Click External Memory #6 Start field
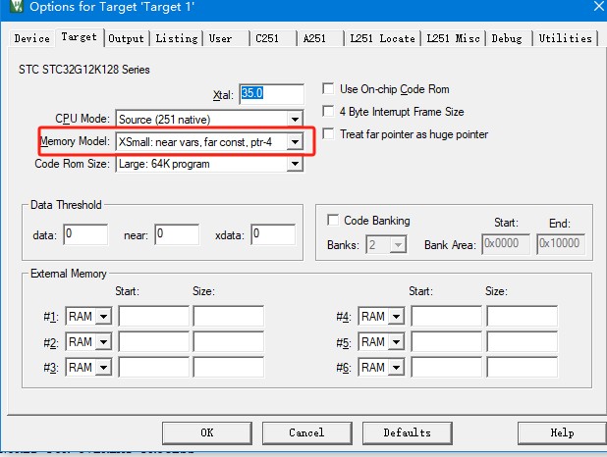This screenshot has width=607, height=457. (446, 367)
